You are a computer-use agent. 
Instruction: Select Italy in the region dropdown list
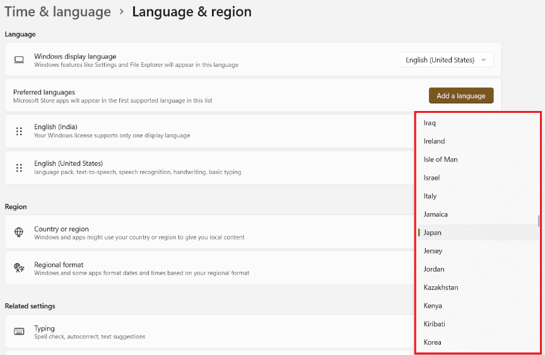pyautogui.click(x=430, y=196)
